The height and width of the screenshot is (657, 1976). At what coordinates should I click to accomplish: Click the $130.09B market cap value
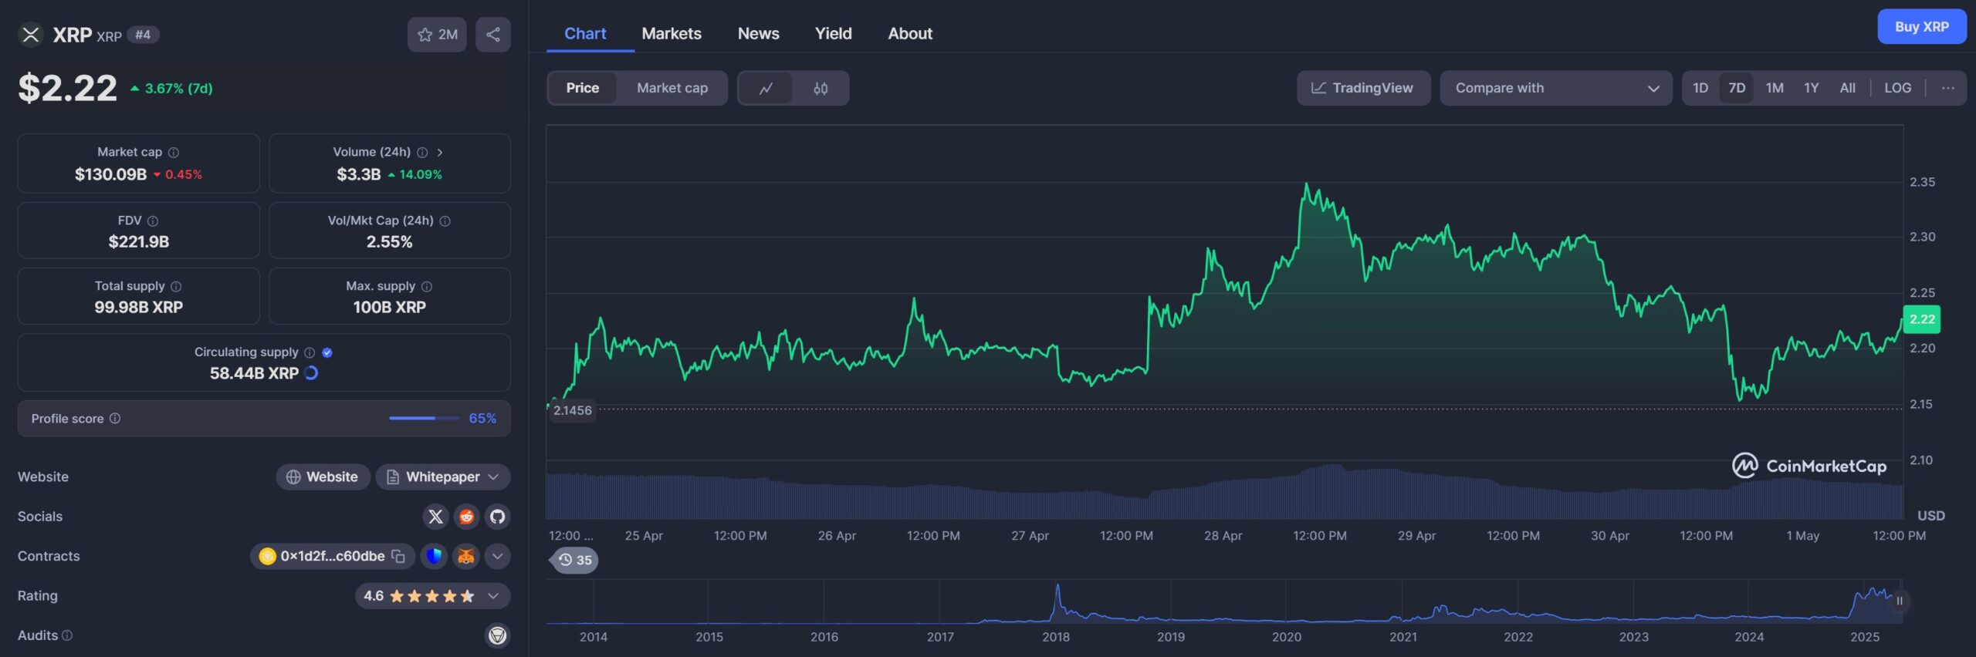coord(110,175)
